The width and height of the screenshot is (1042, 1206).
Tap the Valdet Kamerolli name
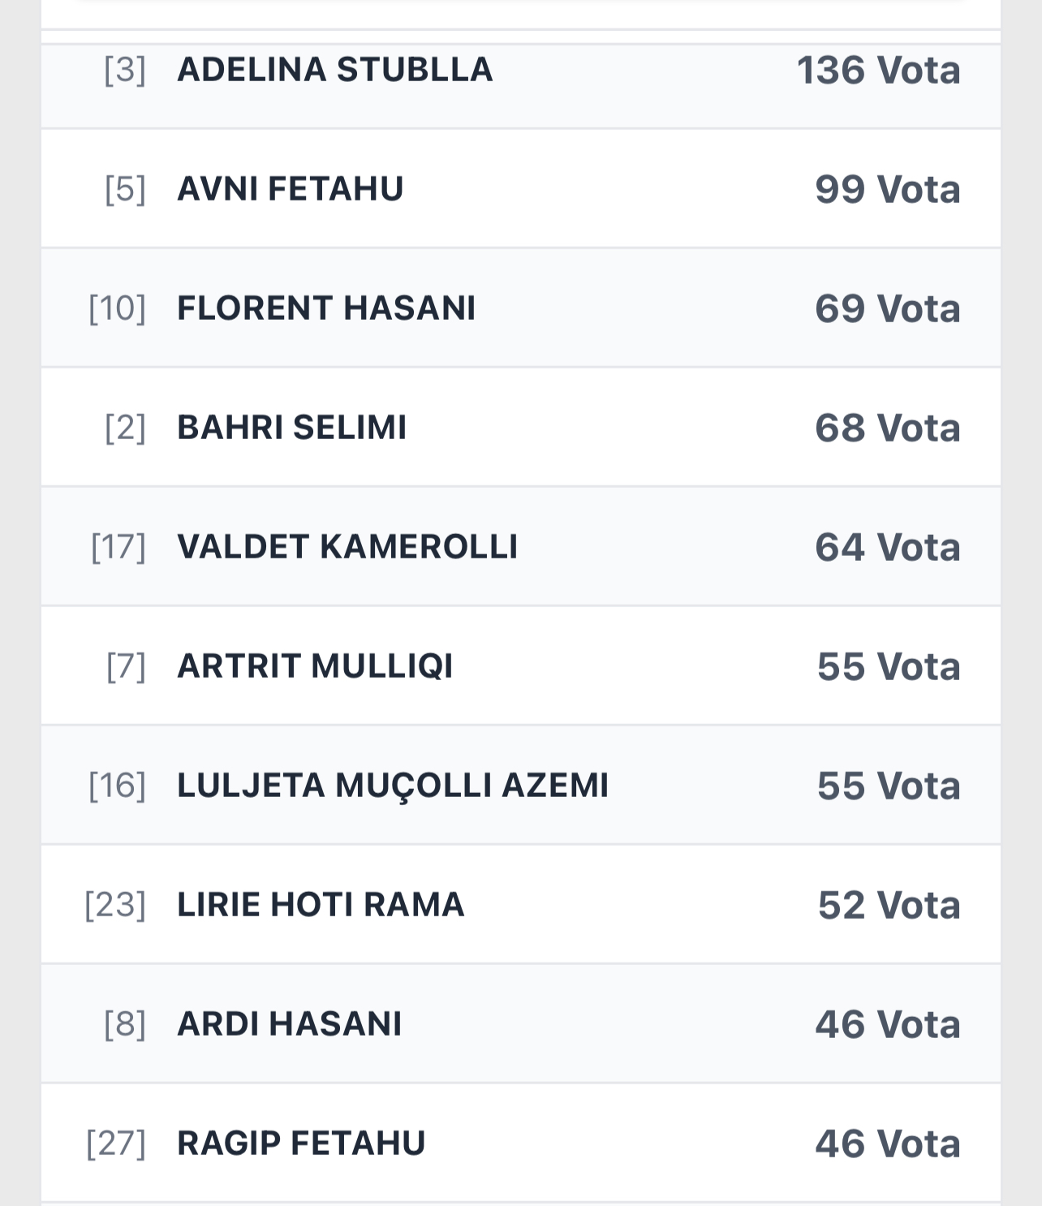point(347,547)
